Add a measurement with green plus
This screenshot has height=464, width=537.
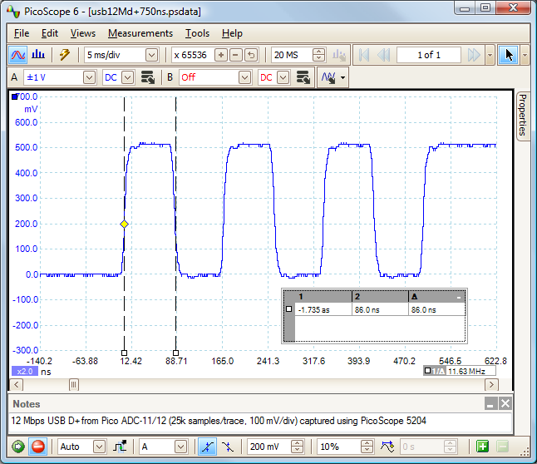point(482,447)
